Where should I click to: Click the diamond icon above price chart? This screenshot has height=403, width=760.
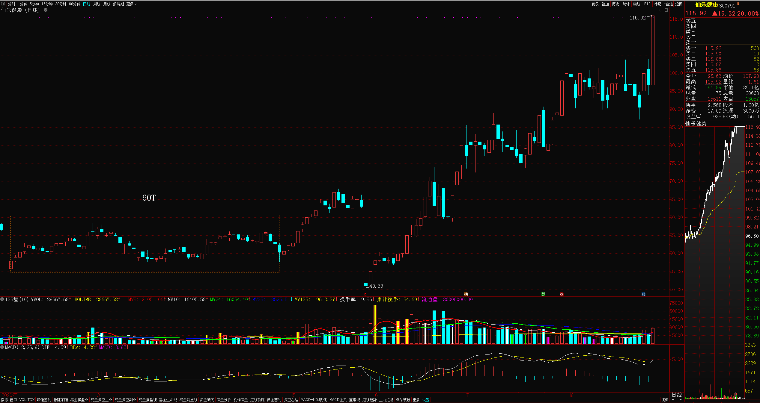click(x=661, y=10)
